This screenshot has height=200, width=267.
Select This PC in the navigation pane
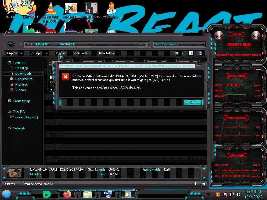pos(19,112)
